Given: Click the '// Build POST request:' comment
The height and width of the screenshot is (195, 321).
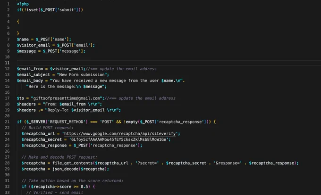Looking at the screenshot, I should (47, 128).
